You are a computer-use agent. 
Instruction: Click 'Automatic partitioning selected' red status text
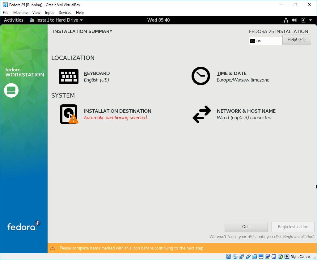[x=115, y=118]
